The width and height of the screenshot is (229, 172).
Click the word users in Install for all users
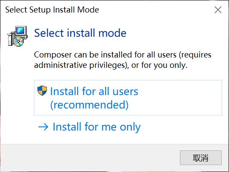coord(125,92)
